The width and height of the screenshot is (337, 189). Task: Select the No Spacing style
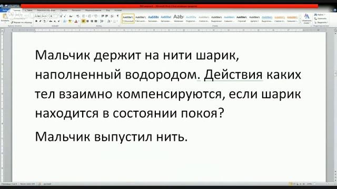point(141,18)
